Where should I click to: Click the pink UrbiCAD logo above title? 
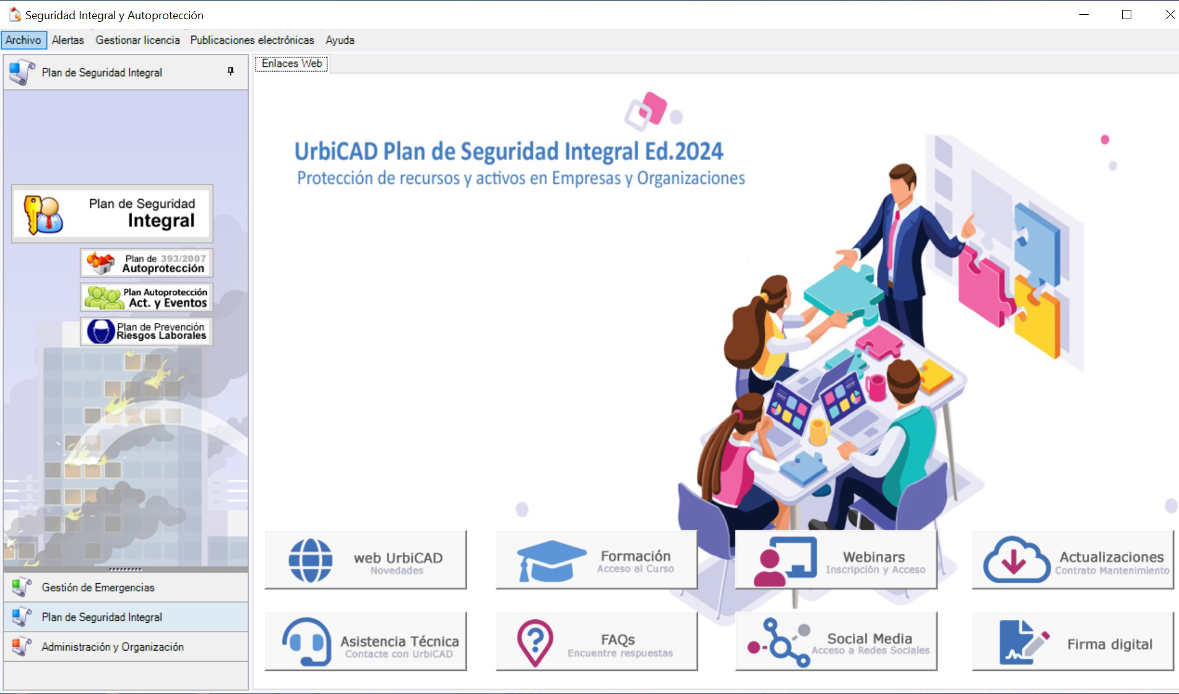[x=652, y=111]
